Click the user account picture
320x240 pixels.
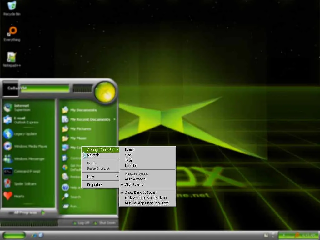(x=10, y=89)
